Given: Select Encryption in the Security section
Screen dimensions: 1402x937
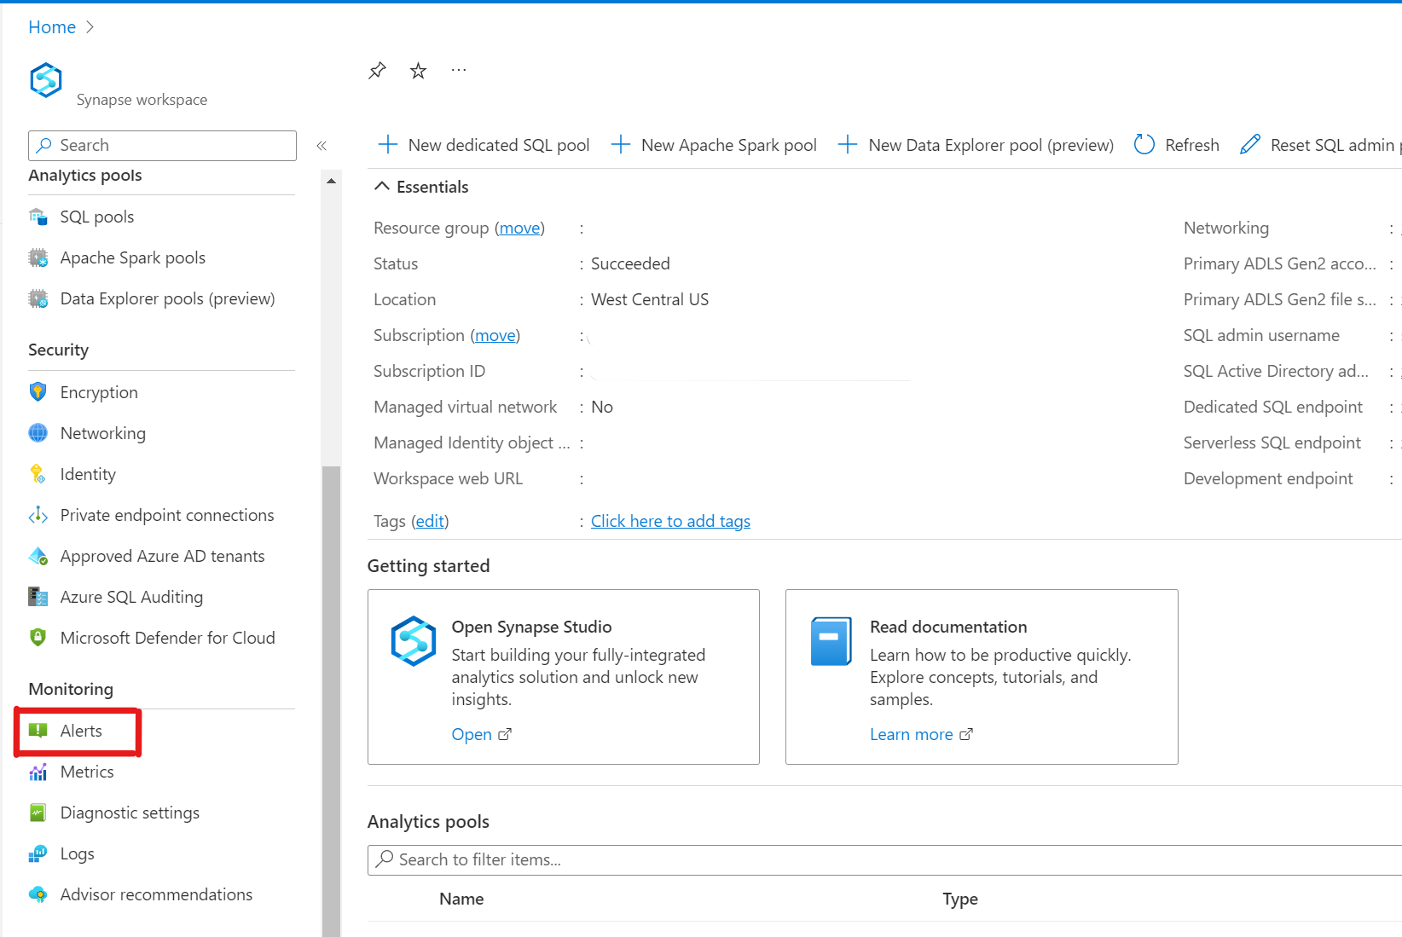Looking at the screenshot, I should tap(98, 392).
